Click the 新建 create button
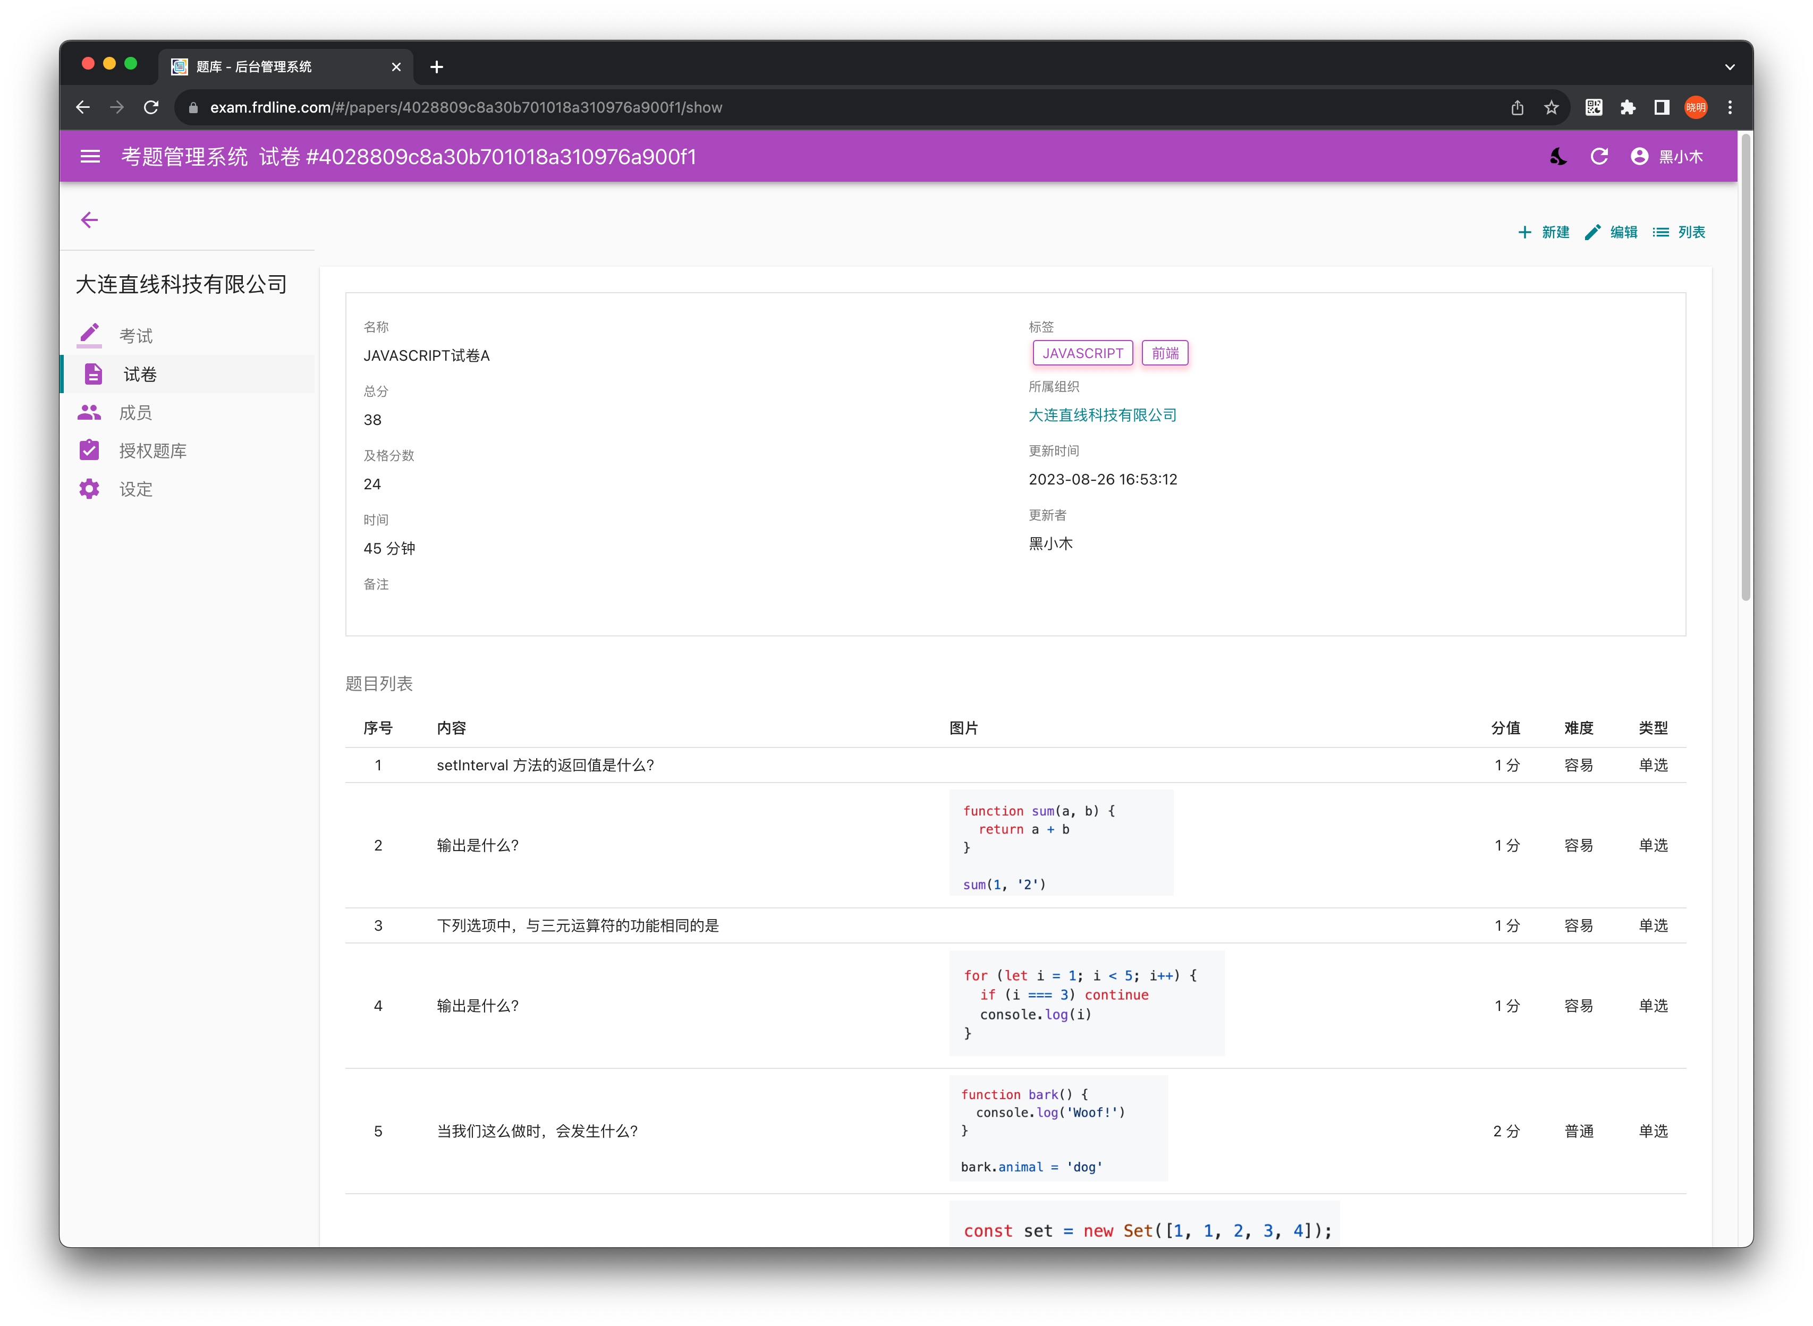 point(1543,232)
